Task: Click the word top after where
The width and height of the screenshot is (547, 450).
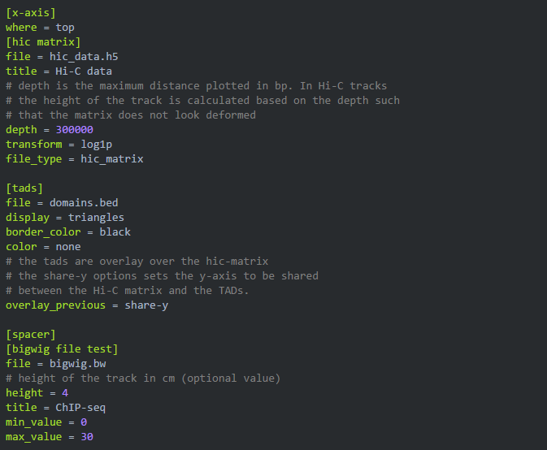Action: 65,28
